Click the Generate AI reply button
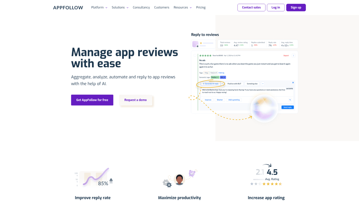Viewport: 359px width, 202px height. (x=211, y=84)
